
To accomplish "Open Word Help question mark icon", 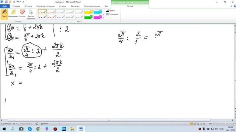I will click(235, 6).
